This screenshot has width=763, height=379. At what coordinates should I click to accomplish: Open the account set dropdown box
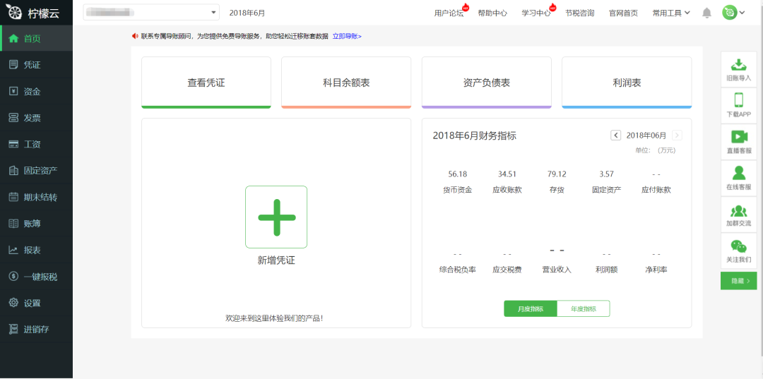click(151, 13)
